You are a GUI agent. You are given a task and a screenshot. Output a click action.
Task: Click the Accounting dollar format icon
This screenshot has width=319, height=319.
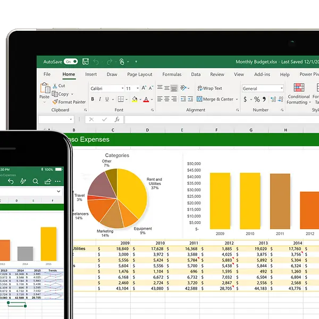tap(245, 99)
